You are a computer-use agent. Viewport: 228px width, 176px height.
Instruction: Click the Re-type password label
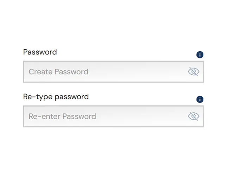click(56, 97)
